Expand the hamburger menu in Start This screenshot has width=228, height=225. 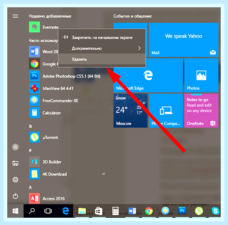click(x=15, y=16)
